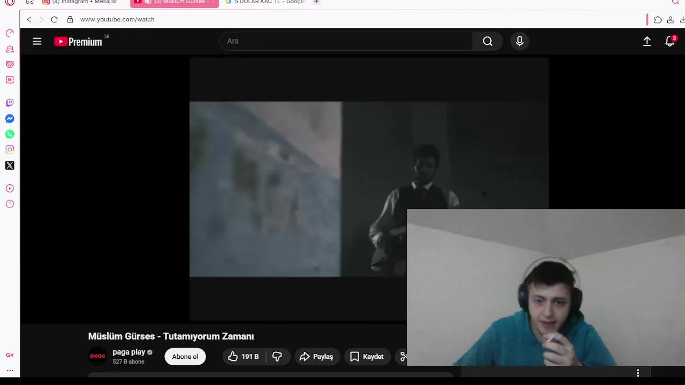
Task: Open a new browser tab
Action: (x=316, y=2)
